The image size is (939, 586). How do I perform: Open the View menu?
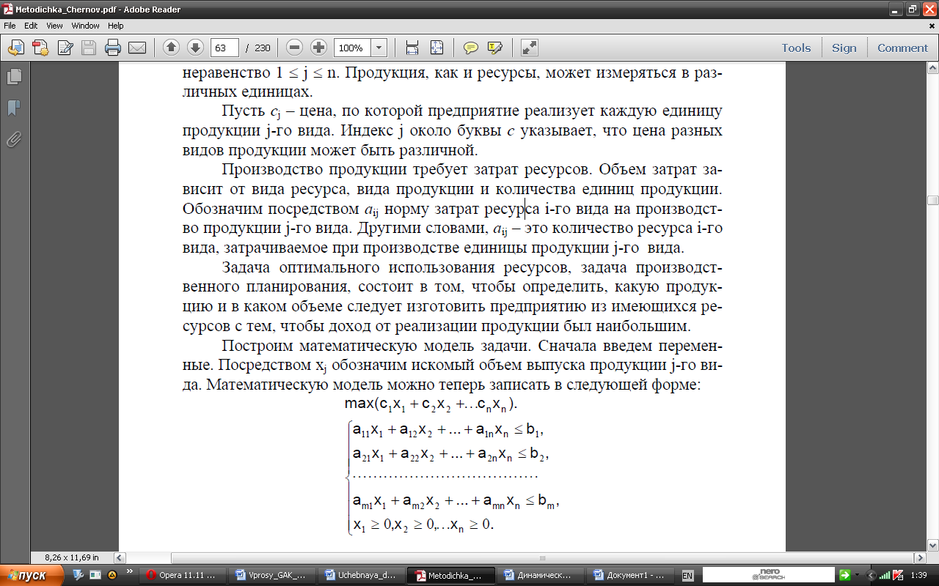click(x=54, y=26)
